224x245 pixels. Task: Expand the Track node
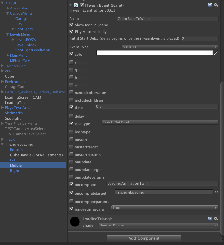coord(3,139)
